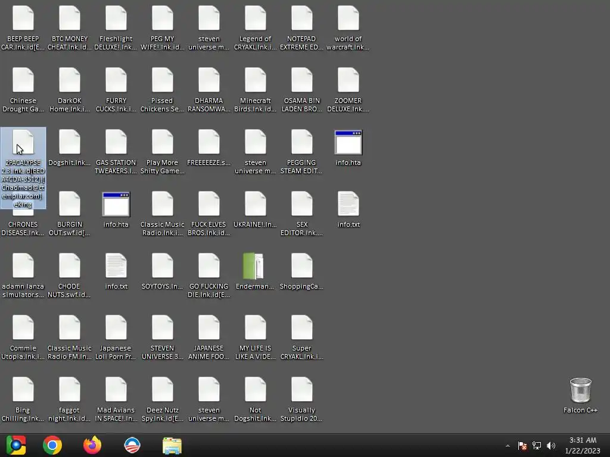The image size is (610, 457).
Task: Select the ZOOMER DELUXE.lnk file icon
Action: click(x=348, y=80)
